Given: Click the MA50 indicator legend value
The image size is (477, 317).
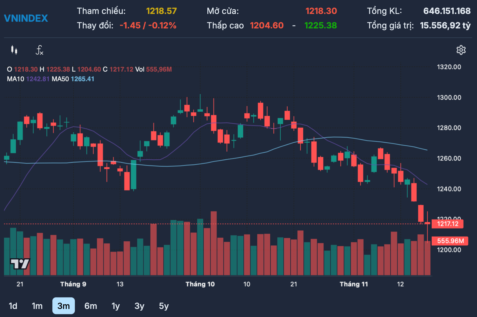Looking at the screenshot, I should [x=82, y=79].
